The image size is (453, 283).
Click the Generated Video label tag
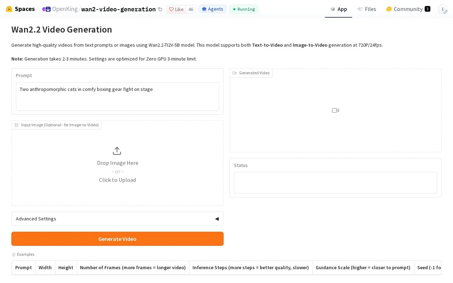pos(251,73)
